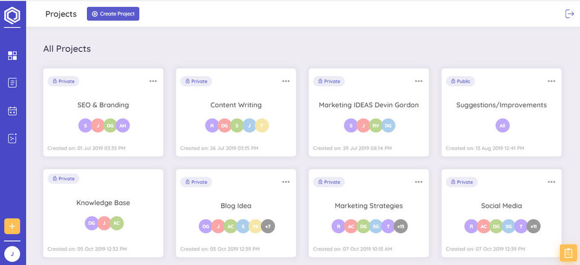Image resolution: width=580 pixels, height=265 pixels.
Task: Click the logout icon at top right
Action: 569,14
